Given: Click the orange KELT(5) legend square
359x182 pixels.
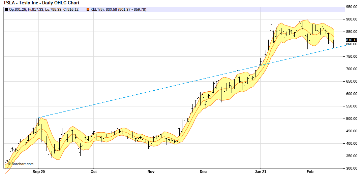Looking at the screenshot, I should pyautogui.click(x=88, y=9).
